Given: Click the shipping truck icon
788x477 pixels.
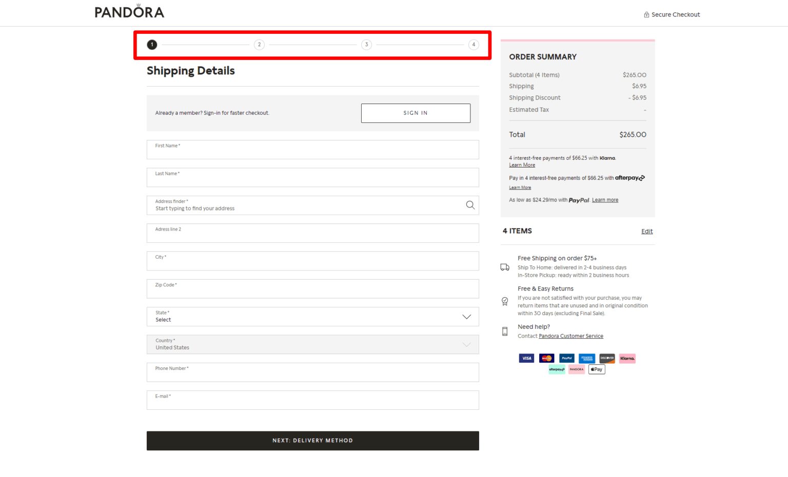Looking at the screenshot, I should [x=504, y=267].
